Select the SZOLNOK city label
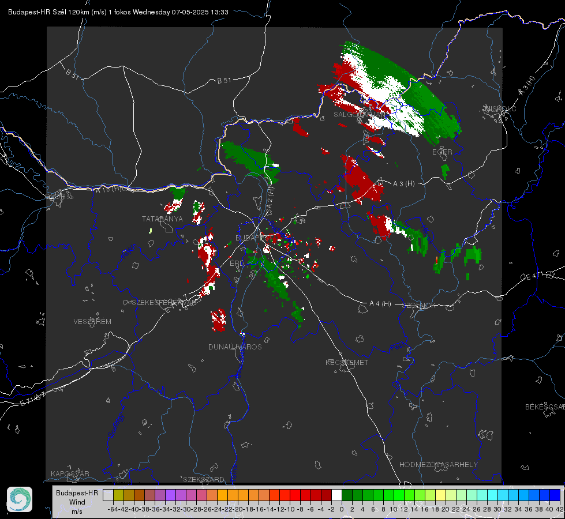Screen dimensions: 565x519 point(419,306)
